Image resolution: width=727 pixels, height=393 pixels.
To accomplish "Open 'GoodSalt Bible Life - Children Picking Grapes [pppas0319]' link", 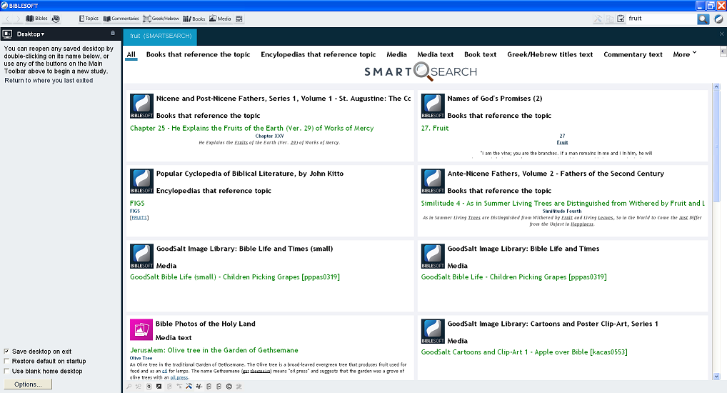I will (513, 277).
